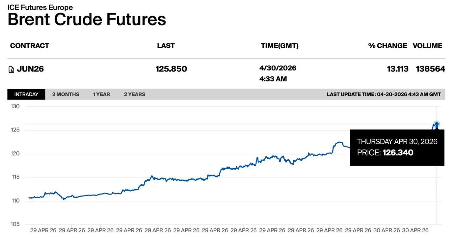Image resolution: width=455 pixels, height=238 pixels.
Task: Click the Last Update Time text
Action: point(384,94)
